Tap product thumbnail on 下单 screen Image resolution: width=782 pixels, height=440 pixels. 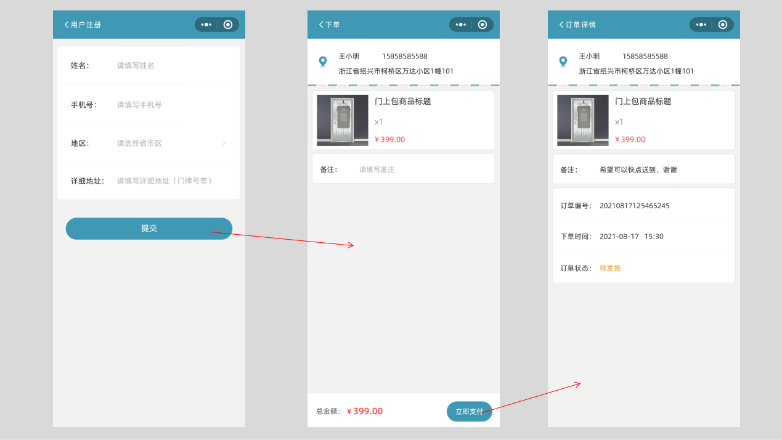[x=343, y=120]
